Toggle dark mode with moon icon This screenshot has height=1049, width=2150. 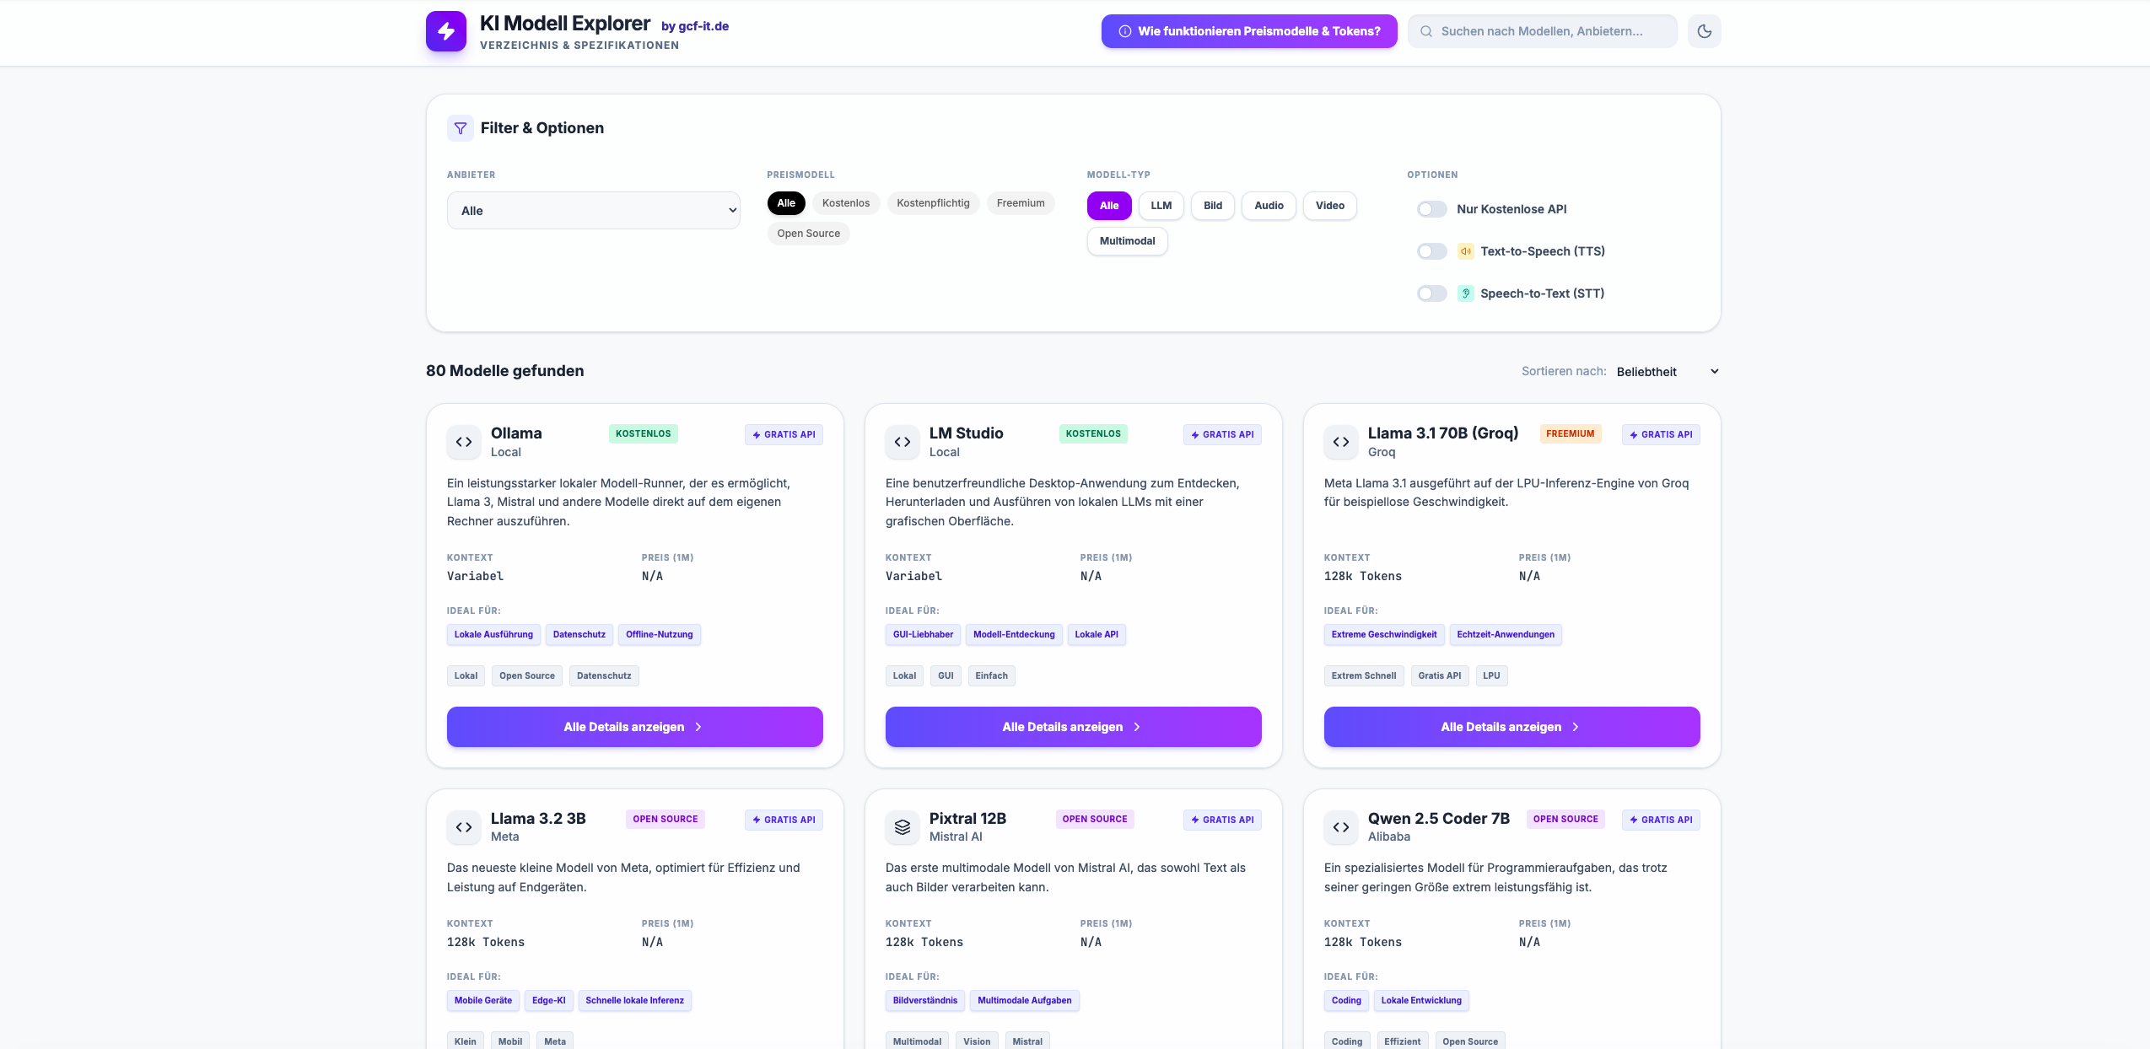(x=1704, y=31)
